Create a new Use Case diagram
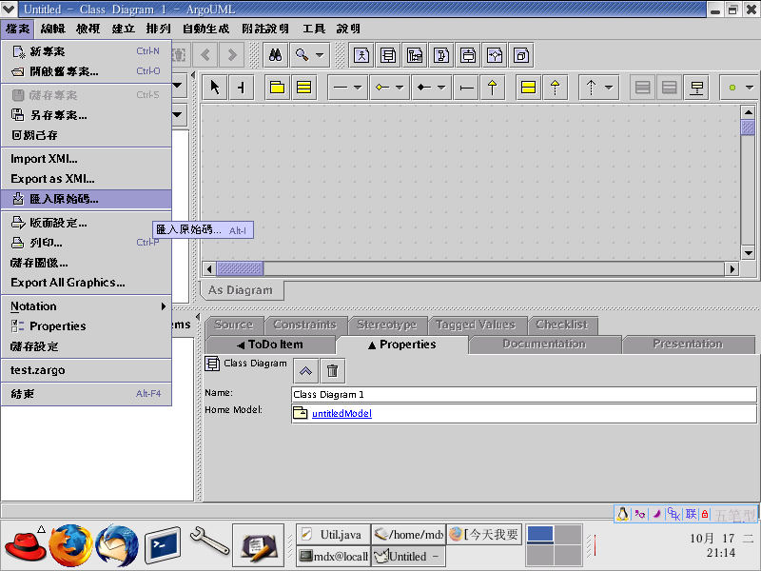 point(361,55)
